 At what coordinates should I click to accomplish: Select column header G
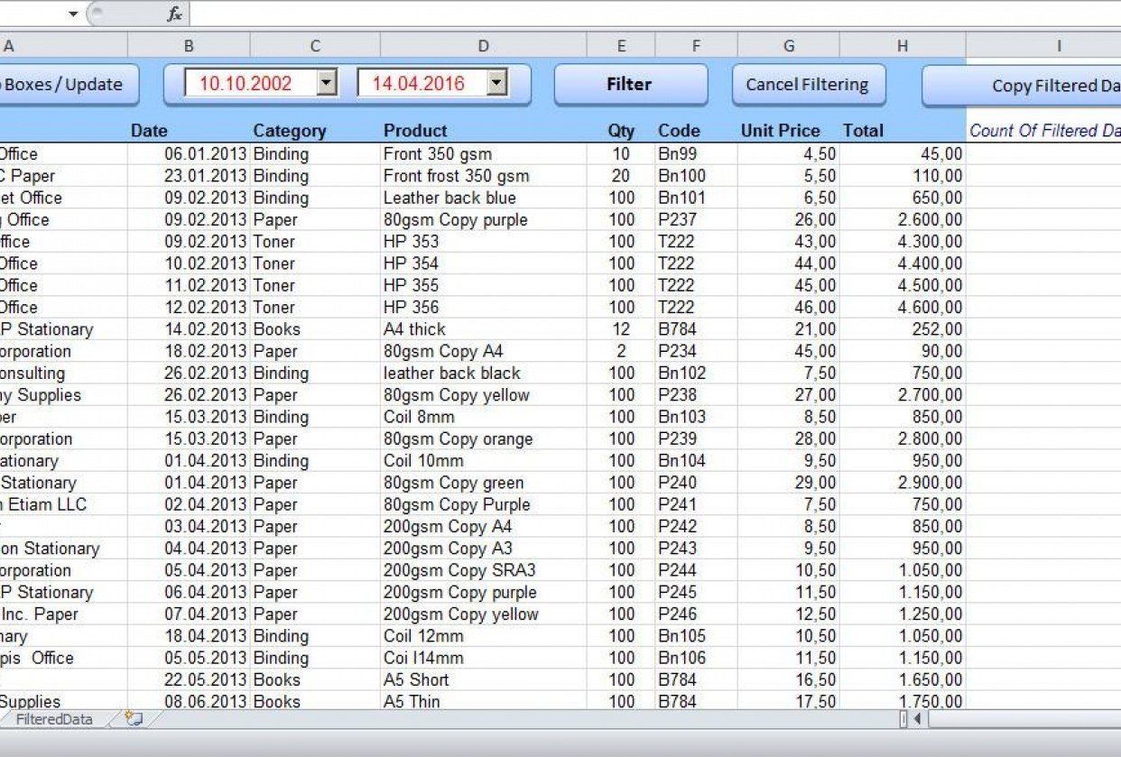click(x=788, y=44)
